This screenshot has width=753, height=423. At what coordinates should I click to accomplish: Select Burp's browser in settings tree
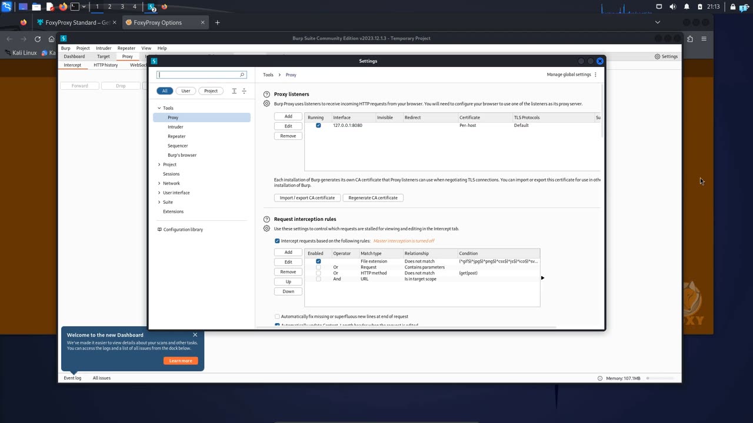182,155
